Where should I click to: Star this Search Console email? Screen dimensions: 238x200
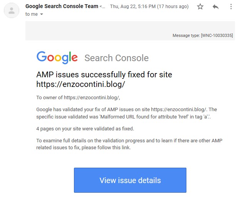[x=200, y=7]
